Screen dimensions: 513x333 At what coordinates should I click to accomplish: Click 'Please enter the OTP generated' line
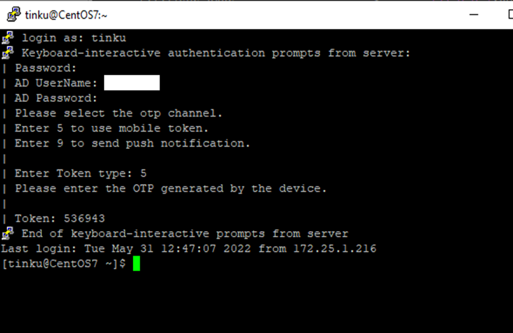pos(170,189)
